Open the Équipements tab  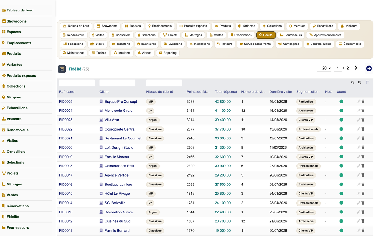350,44
